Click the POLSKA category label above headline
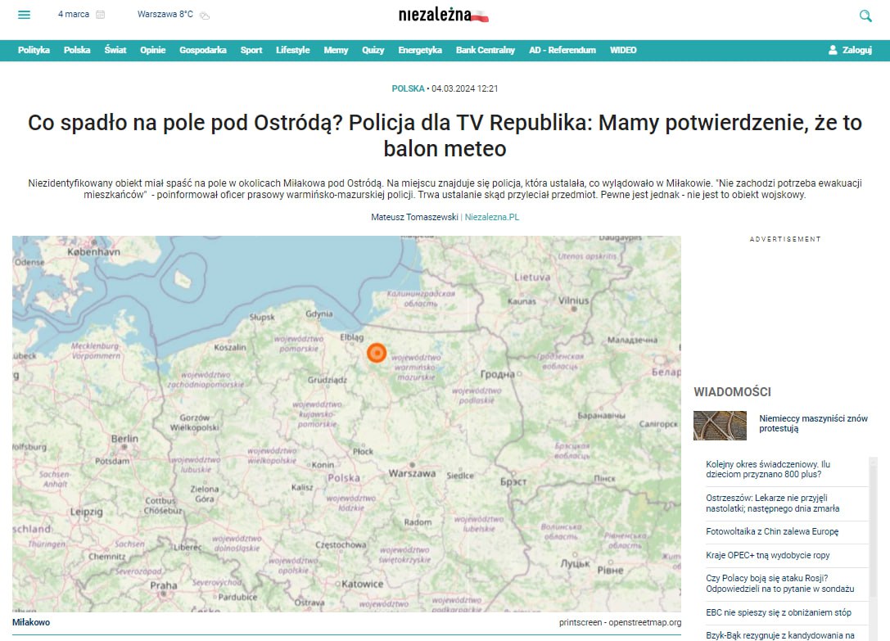The height and width of the screenshot is (641, 890). 408,88
